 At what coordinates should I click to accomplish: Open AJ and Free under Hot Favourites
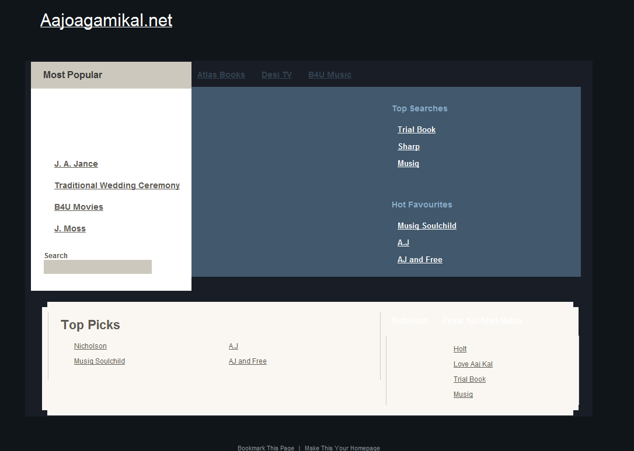(x=420, y=259)
